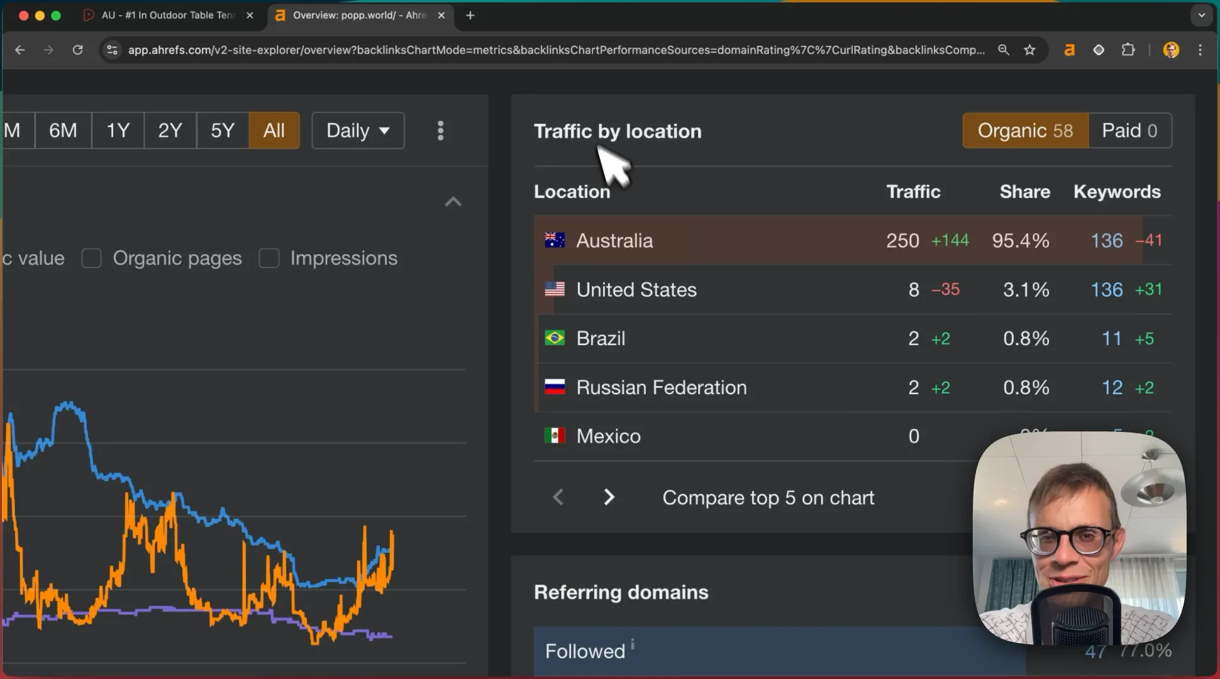Select the 1Y time range
The width and height of the screenshot is (1220, 679).
[x=118, y=130]
